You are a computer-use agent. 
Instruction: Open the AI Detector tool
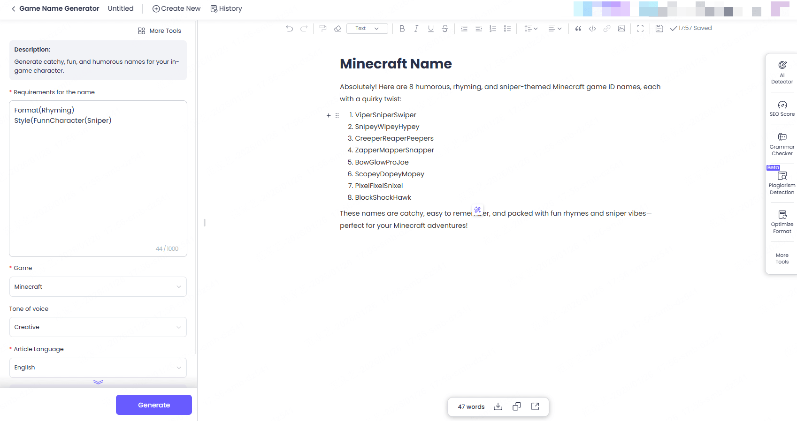782,73
